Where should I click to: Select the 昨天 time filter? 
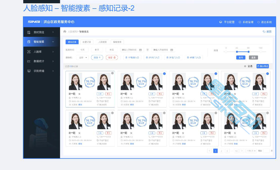tap(97, 50)
